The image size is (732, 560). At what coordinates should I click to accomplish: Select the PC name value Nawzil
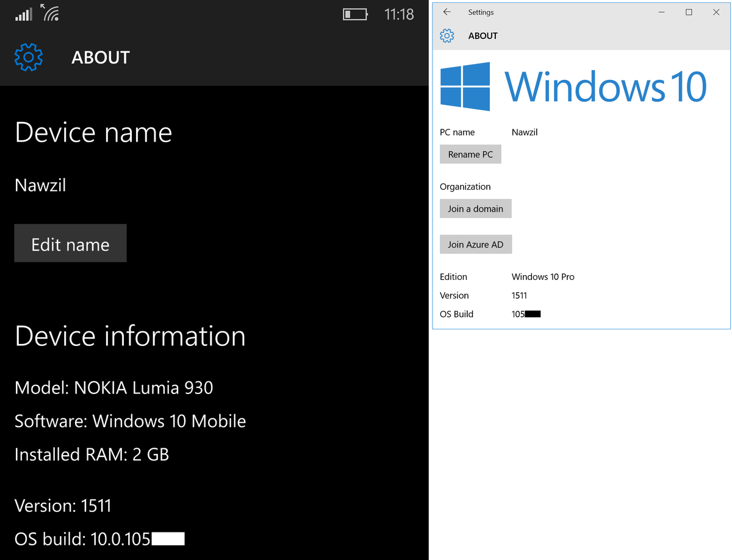pos(524,132)
